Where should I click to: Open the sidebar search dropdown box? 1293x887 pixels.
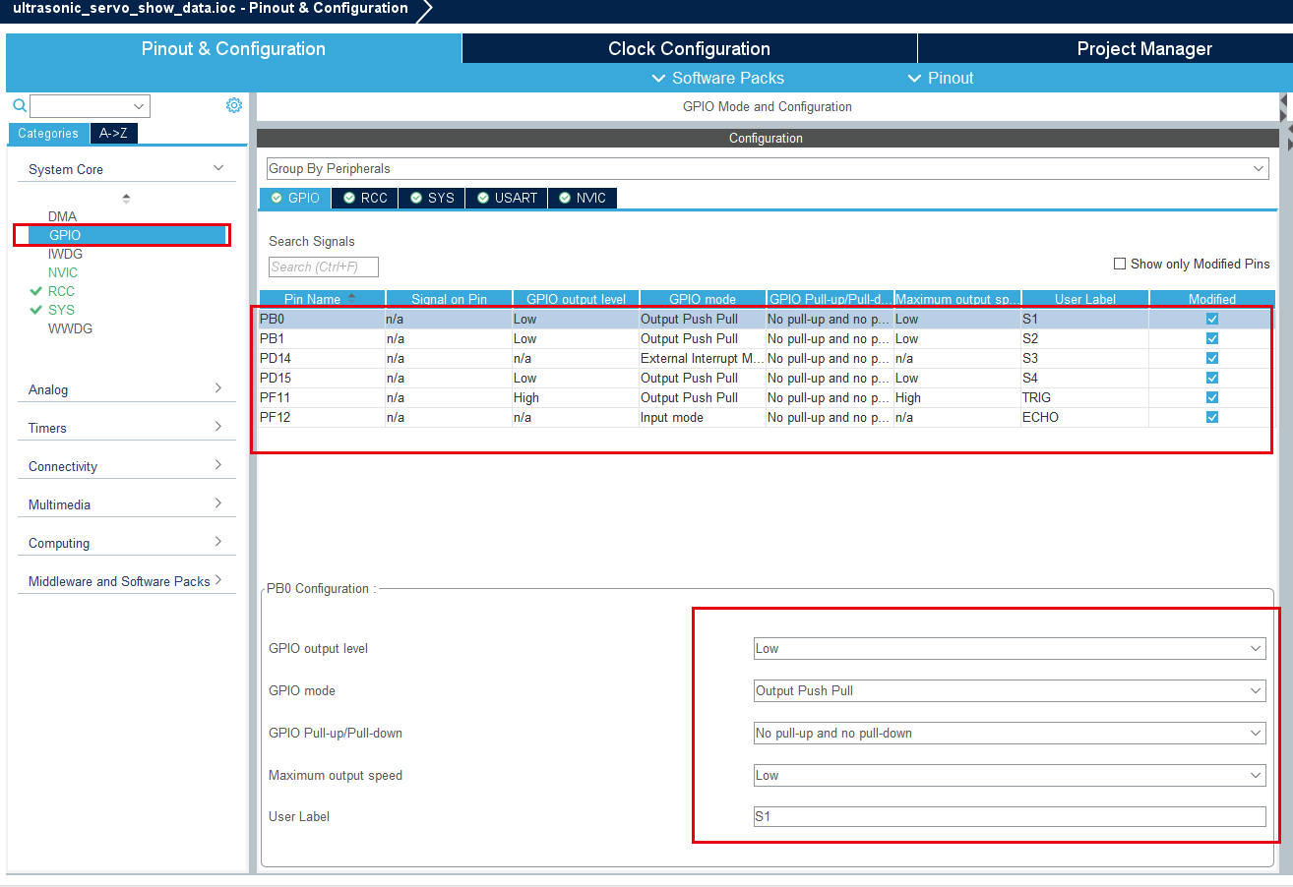[x=90, y=106]
